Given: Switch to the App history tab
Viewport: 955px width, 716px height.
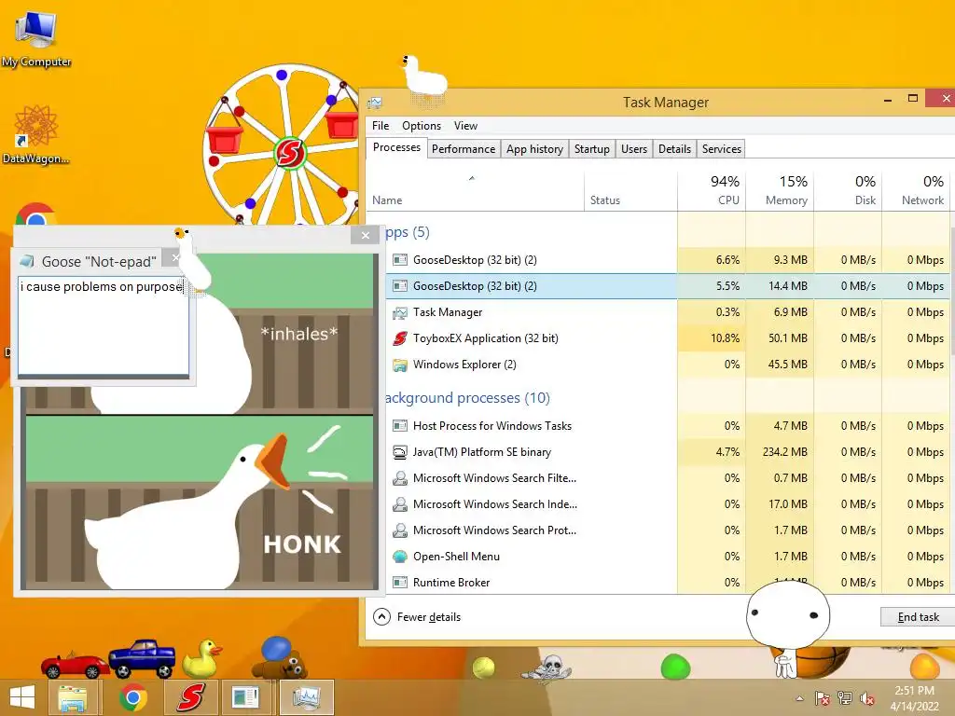Looking at the screenshot, I should point(534,149).
